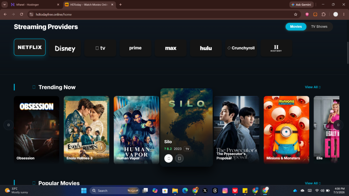Launch Microsoft Edge from taskbar
The height and width of the screenshot is (196, 349).
click(x=185, y=191)
